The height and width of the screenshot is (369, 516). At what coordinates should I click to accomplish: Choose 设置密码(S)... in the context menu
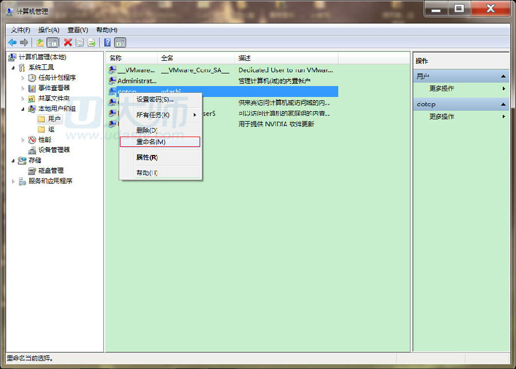[155, 99]
